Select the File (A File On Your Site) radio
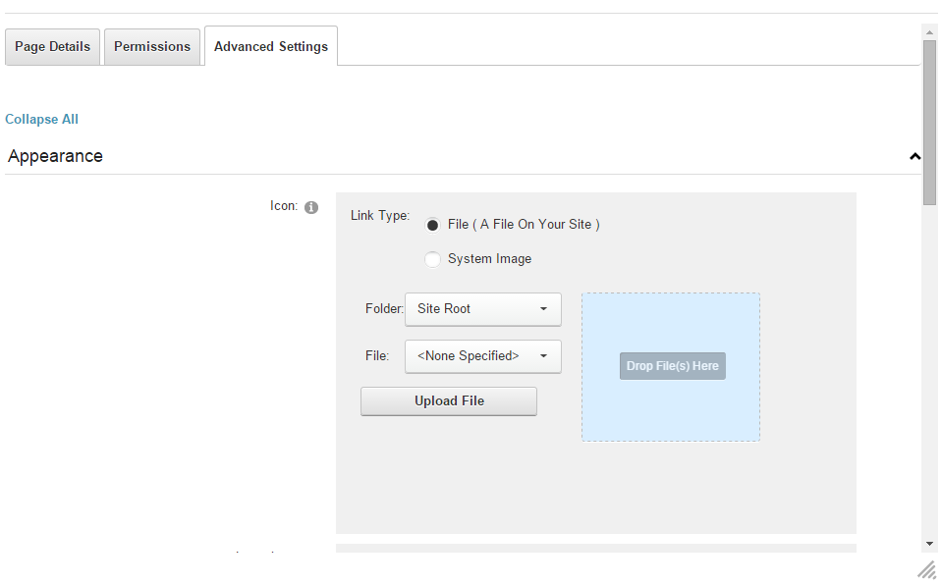This screenshot has height=585, width=941. 432,225
